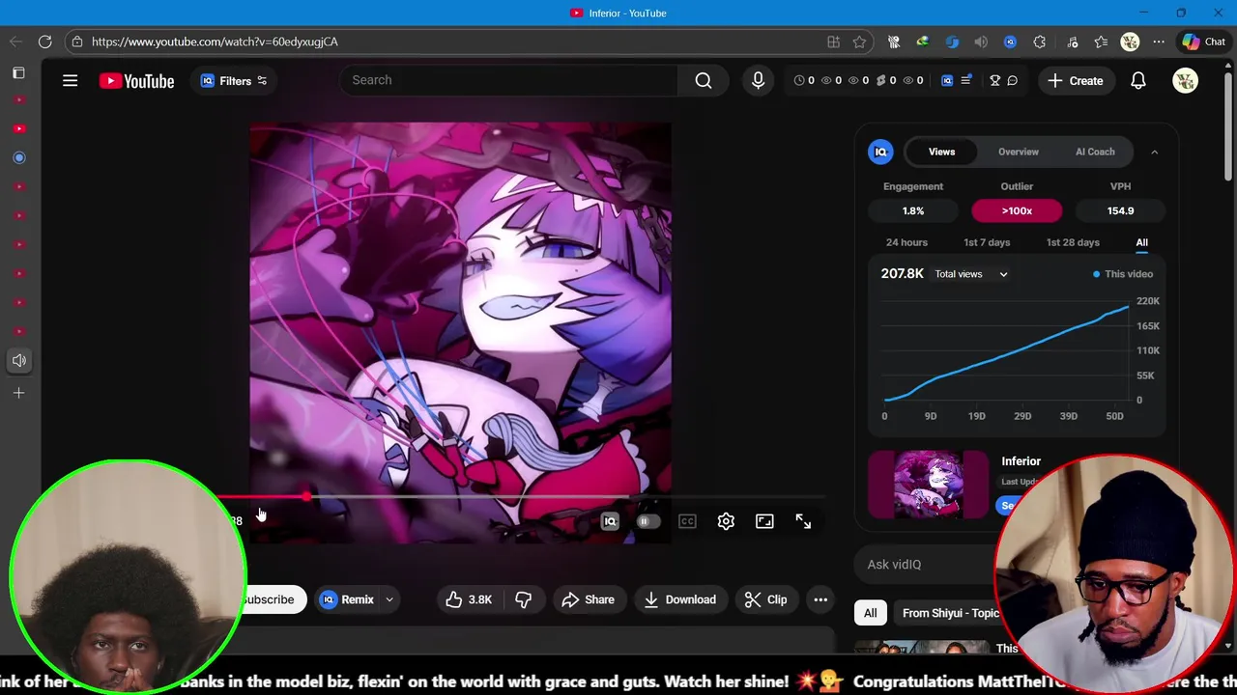
Task: Add a new tab with plus icon
Action: point(18,393)
